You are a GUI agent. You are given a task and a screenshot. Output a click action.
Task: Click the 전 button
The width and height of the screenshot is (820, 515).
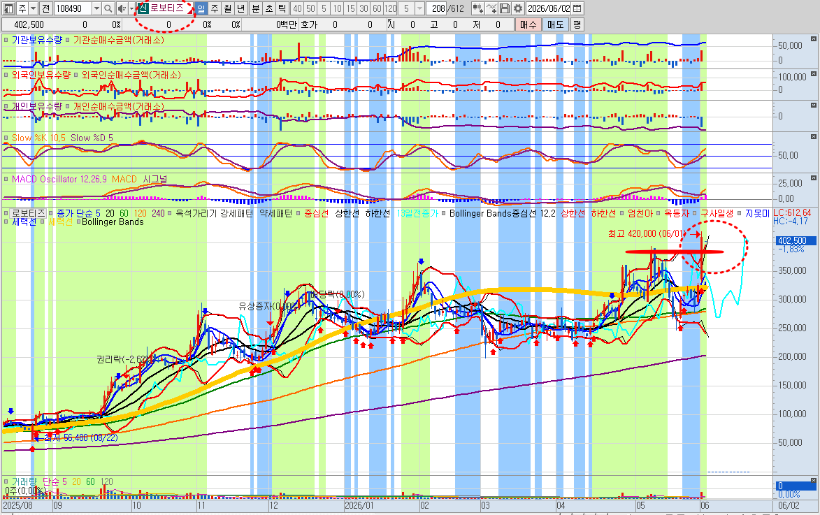point(45,8)
